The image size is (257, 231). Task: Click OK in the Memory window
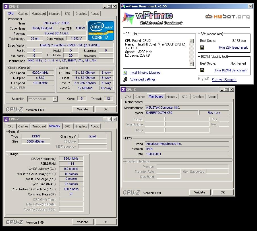pos(105,222)
